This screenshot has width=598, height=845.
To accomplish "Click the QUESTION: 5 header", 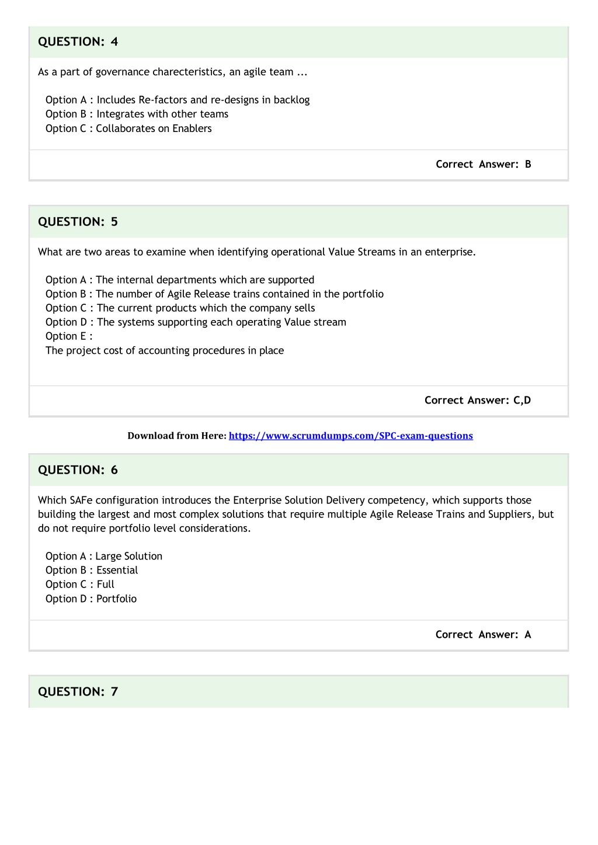I will 298,221.
